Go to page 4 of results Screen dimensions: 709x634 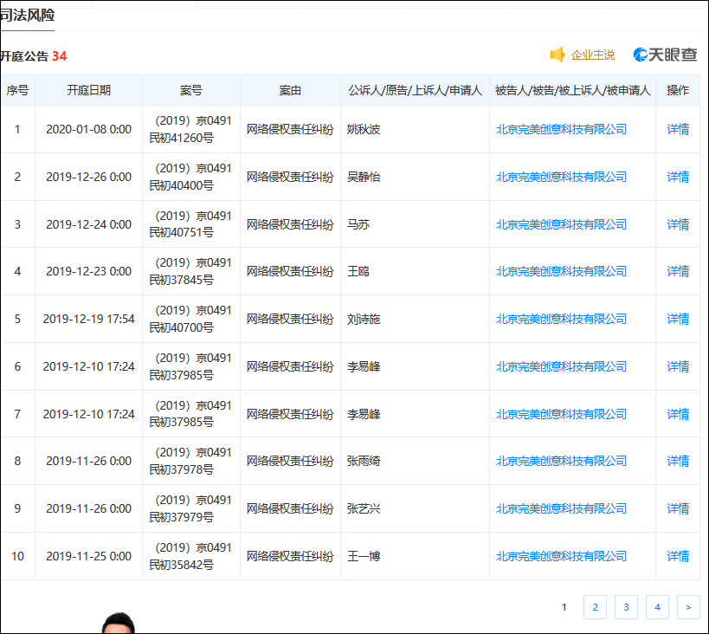tap(657, 607)
